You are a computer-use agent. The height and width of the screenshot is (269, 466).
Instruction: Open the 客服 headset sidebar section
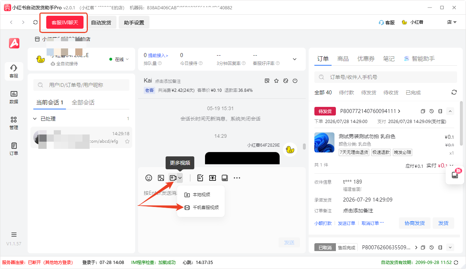tap(14, 71)
